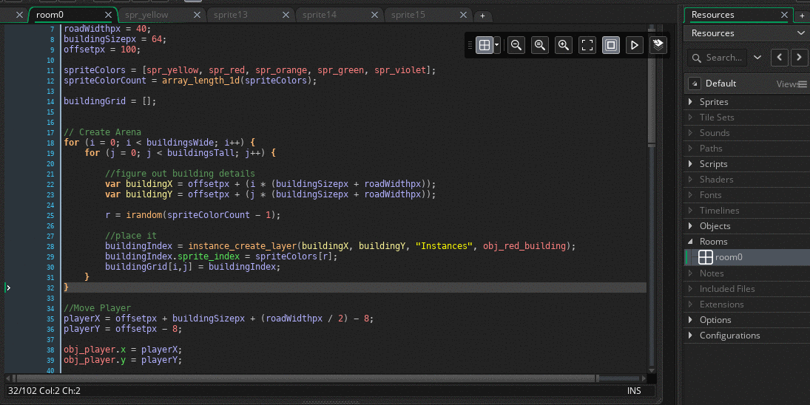This screenshot has width=810, height=405.
Task: Expand the Sounds folder
Action: 691,132
